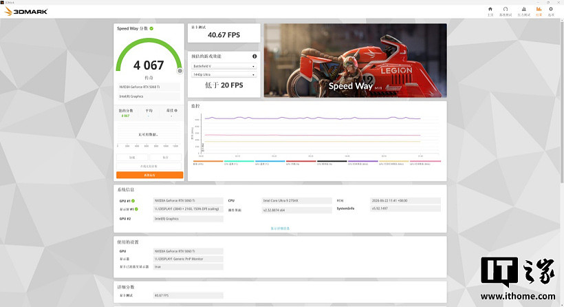Toggle the purple CPU clock frequency legend

(x=363, y=162)
